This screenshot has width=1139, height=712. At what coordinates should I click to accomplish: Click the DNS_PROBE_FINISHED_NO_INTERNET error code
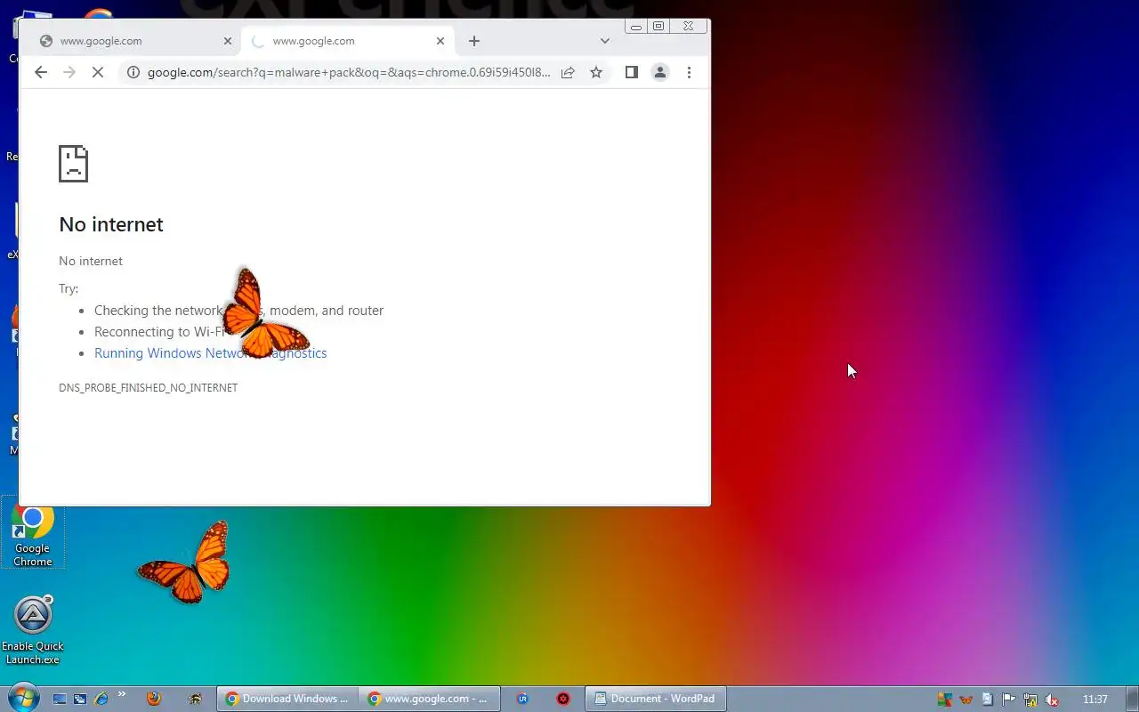pos(148,388)
